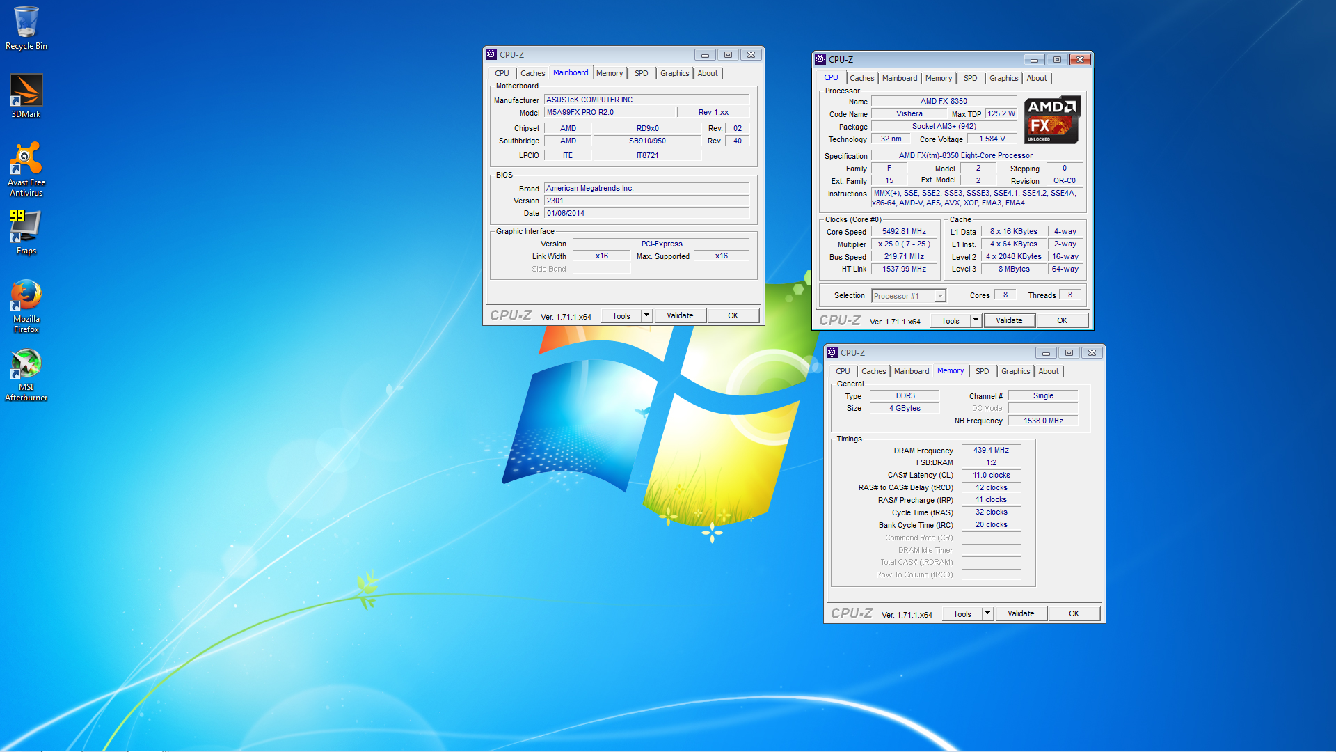Open Graphics tab in Memory window

[1015, 371]
